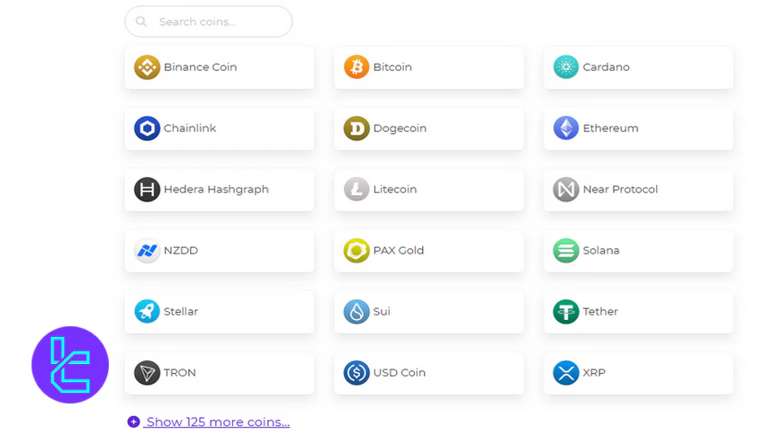Pick the TRON text label

click(x=180, y=373)
